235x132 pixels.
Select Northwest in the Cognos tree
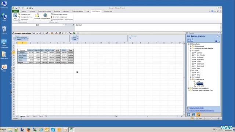pyautogui.click(x=200, y=59)
